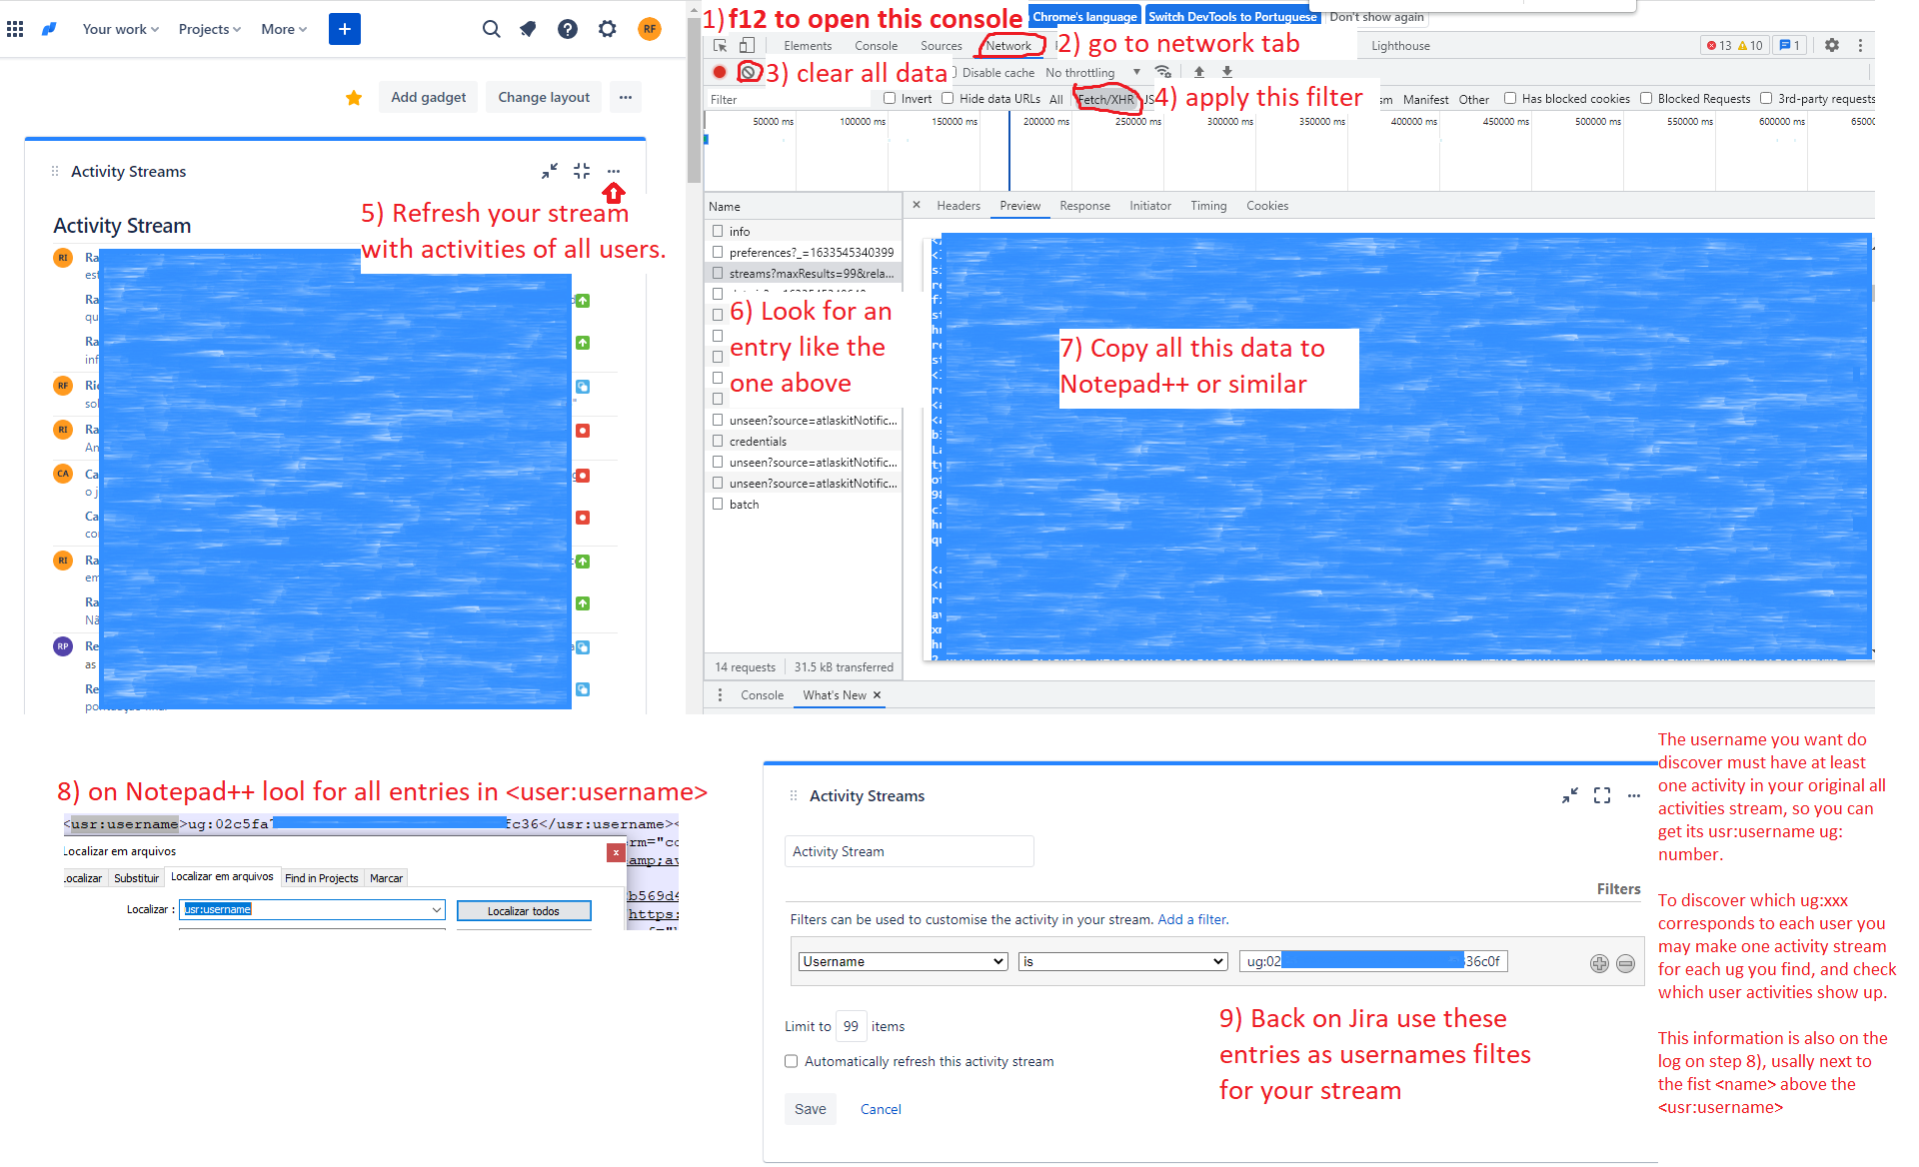Click the search magnifier icon in Jira header

pos(491,29)
